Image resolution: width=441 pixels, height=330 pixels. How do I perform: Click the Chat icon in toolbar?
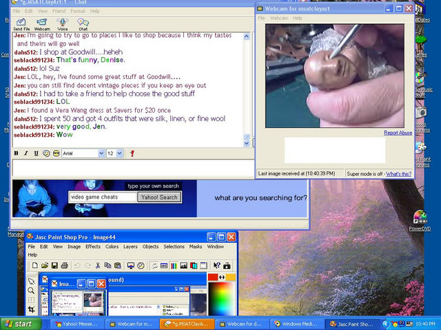tap(83, 24)
